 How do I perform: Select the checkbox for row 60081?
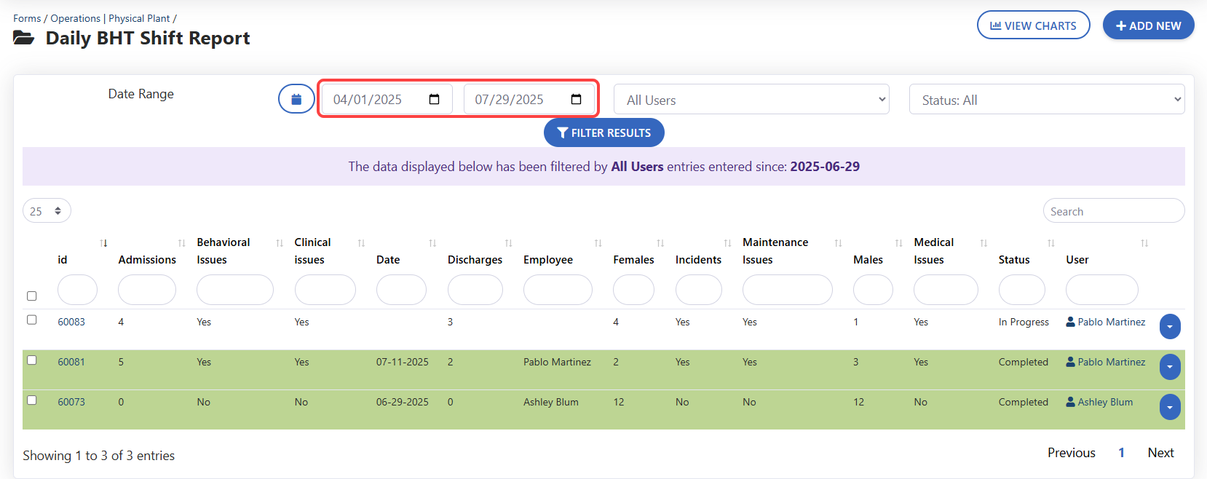coord(32,360)
